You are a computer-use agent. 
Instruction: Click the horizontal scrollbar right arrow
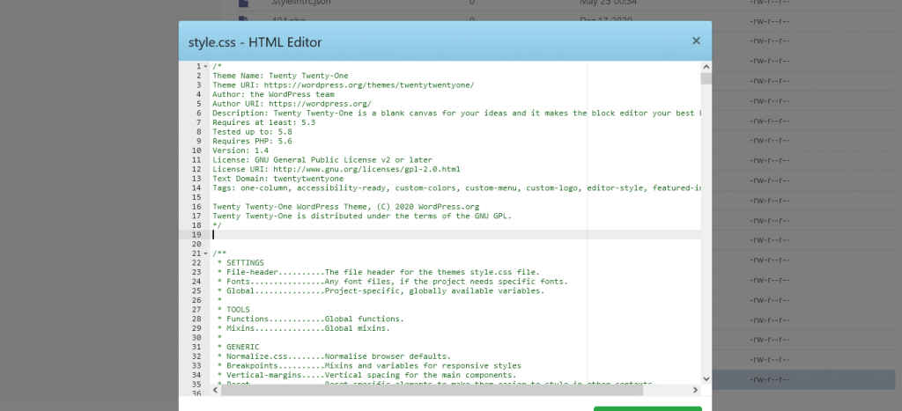696,390
